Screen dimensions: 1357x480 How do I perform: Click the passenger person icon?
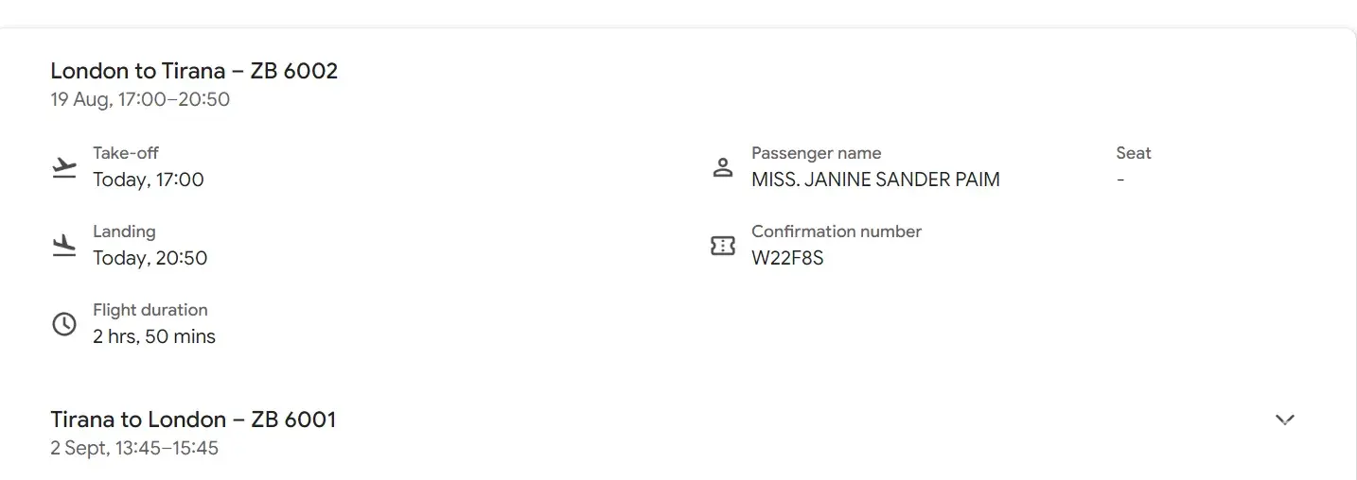point(723,168)
